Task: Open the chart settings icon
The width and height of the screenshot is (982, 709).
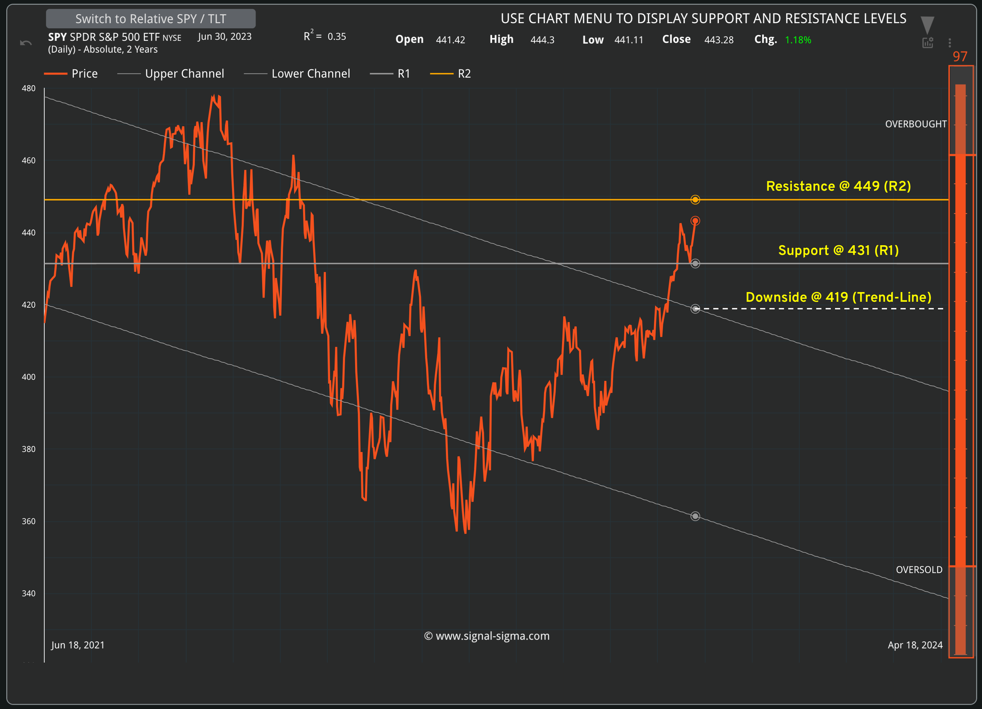Action: coord(927,42)
